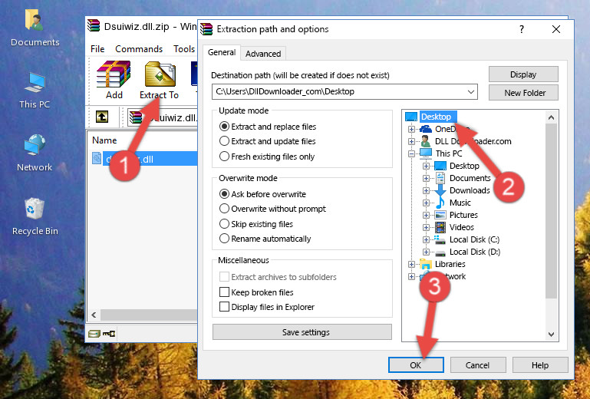590x399 pixels.
Task: Collapse the This PC tree node
Action: tap(411, 153)
